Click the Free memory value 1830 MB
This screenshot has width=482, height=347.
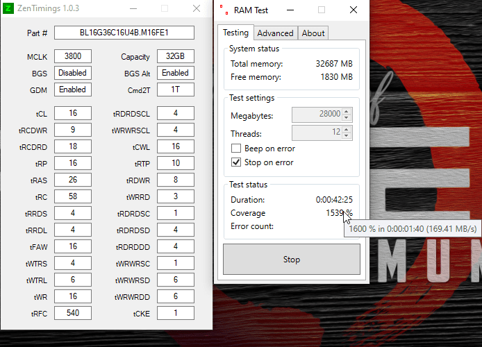click(x=337, y=77)
